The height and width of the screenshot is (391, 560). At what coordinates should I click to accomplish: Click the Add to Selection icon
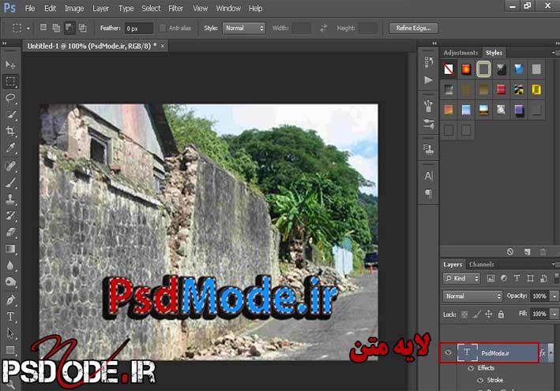(x=56, y=28)
